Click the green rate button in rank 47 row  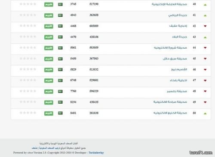[49, 80]
